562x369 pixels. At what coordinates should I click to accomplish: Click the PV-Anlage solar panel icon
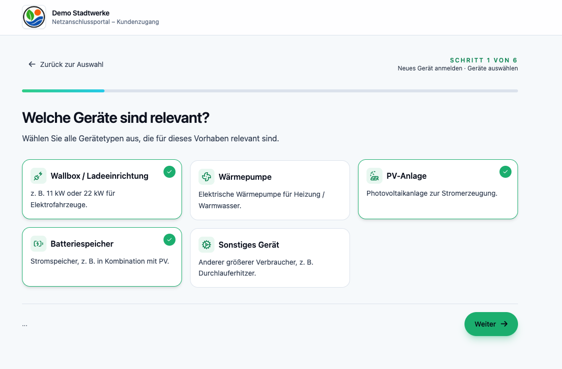coord(374,176)
